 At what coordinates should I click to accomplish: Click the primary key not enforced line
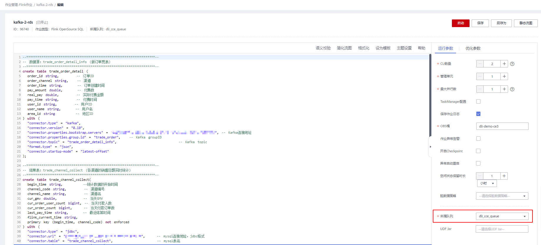[78, 222]
